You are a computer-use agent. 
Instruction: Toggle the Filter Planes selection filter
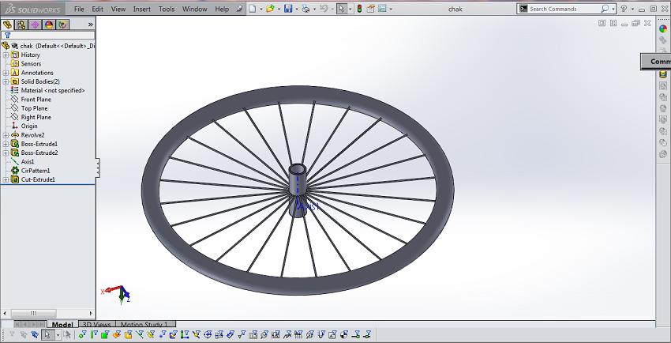151,335
